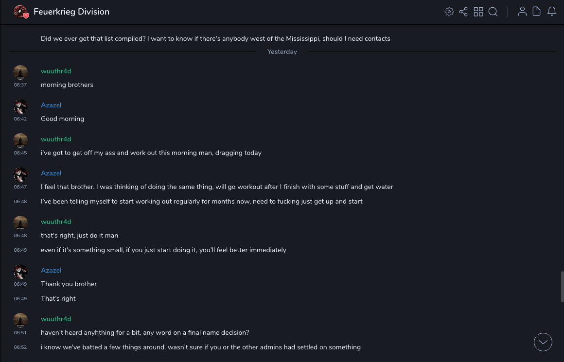
Task: Show the members list via the person icon
Action: [522, 12]
